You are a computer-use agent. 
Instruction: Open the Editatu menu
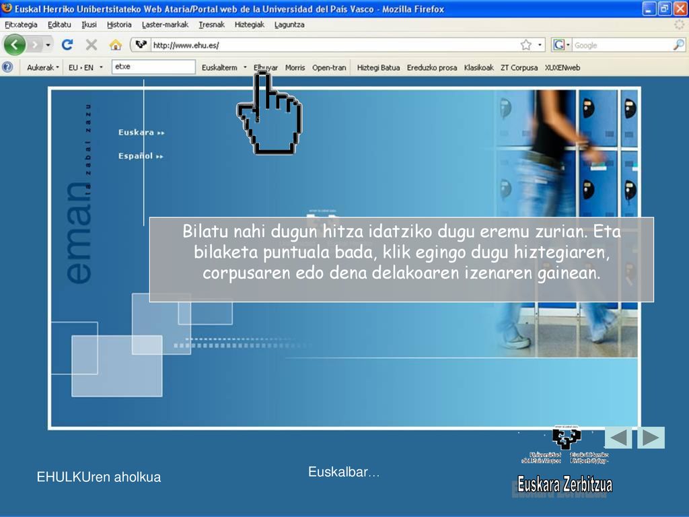tap(59, 25)
